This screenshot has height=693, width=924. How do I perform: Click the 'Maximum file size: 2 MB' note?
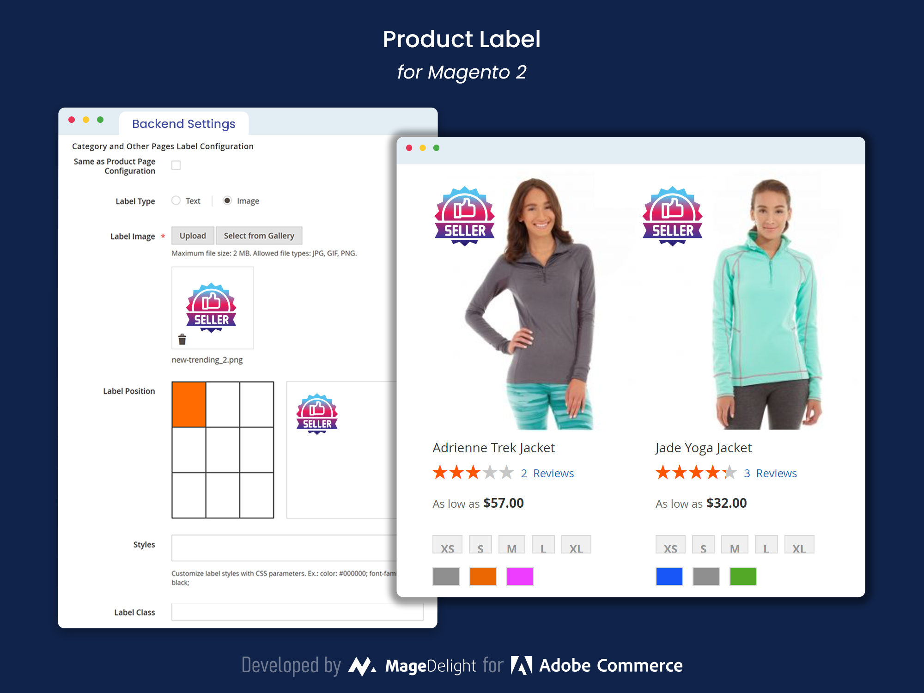point(264,253)
